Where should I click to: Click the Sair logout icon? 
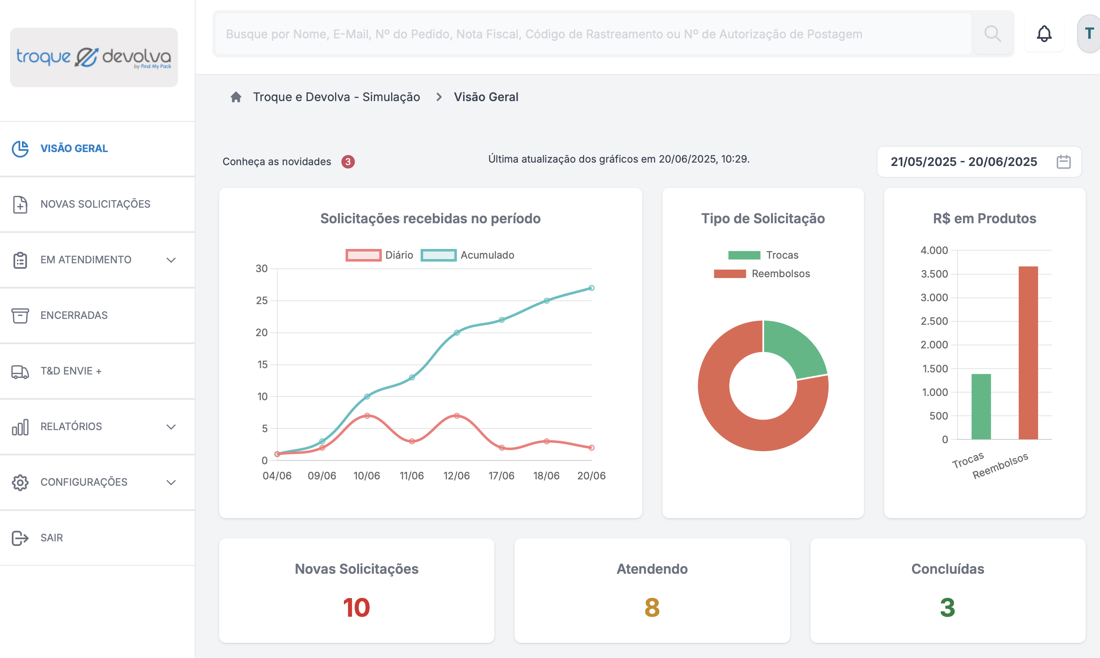pos(20,538)
